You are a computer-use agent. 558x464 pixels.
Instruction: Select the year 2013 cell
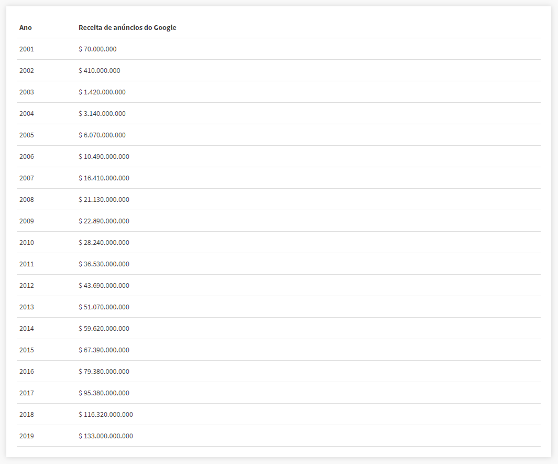pyautogui.click(x=27, y=307)
